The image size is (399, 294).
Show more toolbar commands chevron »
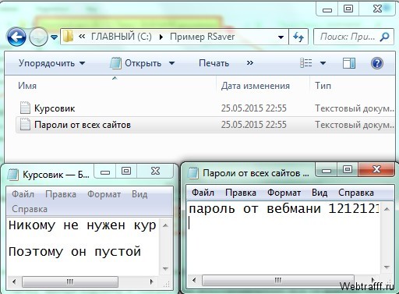click(250, 63)
